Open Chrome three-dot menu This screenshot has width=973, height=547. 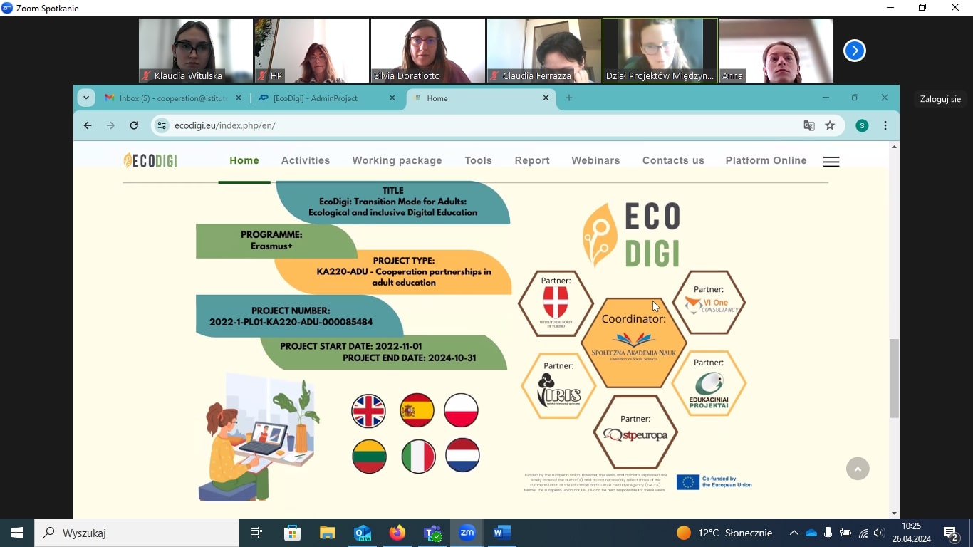pos(885,125)
